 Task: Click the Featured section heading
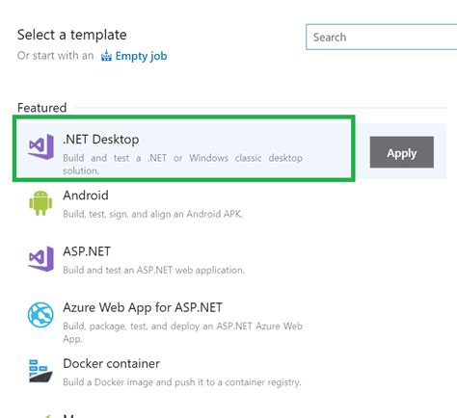[x=41, y=108]
